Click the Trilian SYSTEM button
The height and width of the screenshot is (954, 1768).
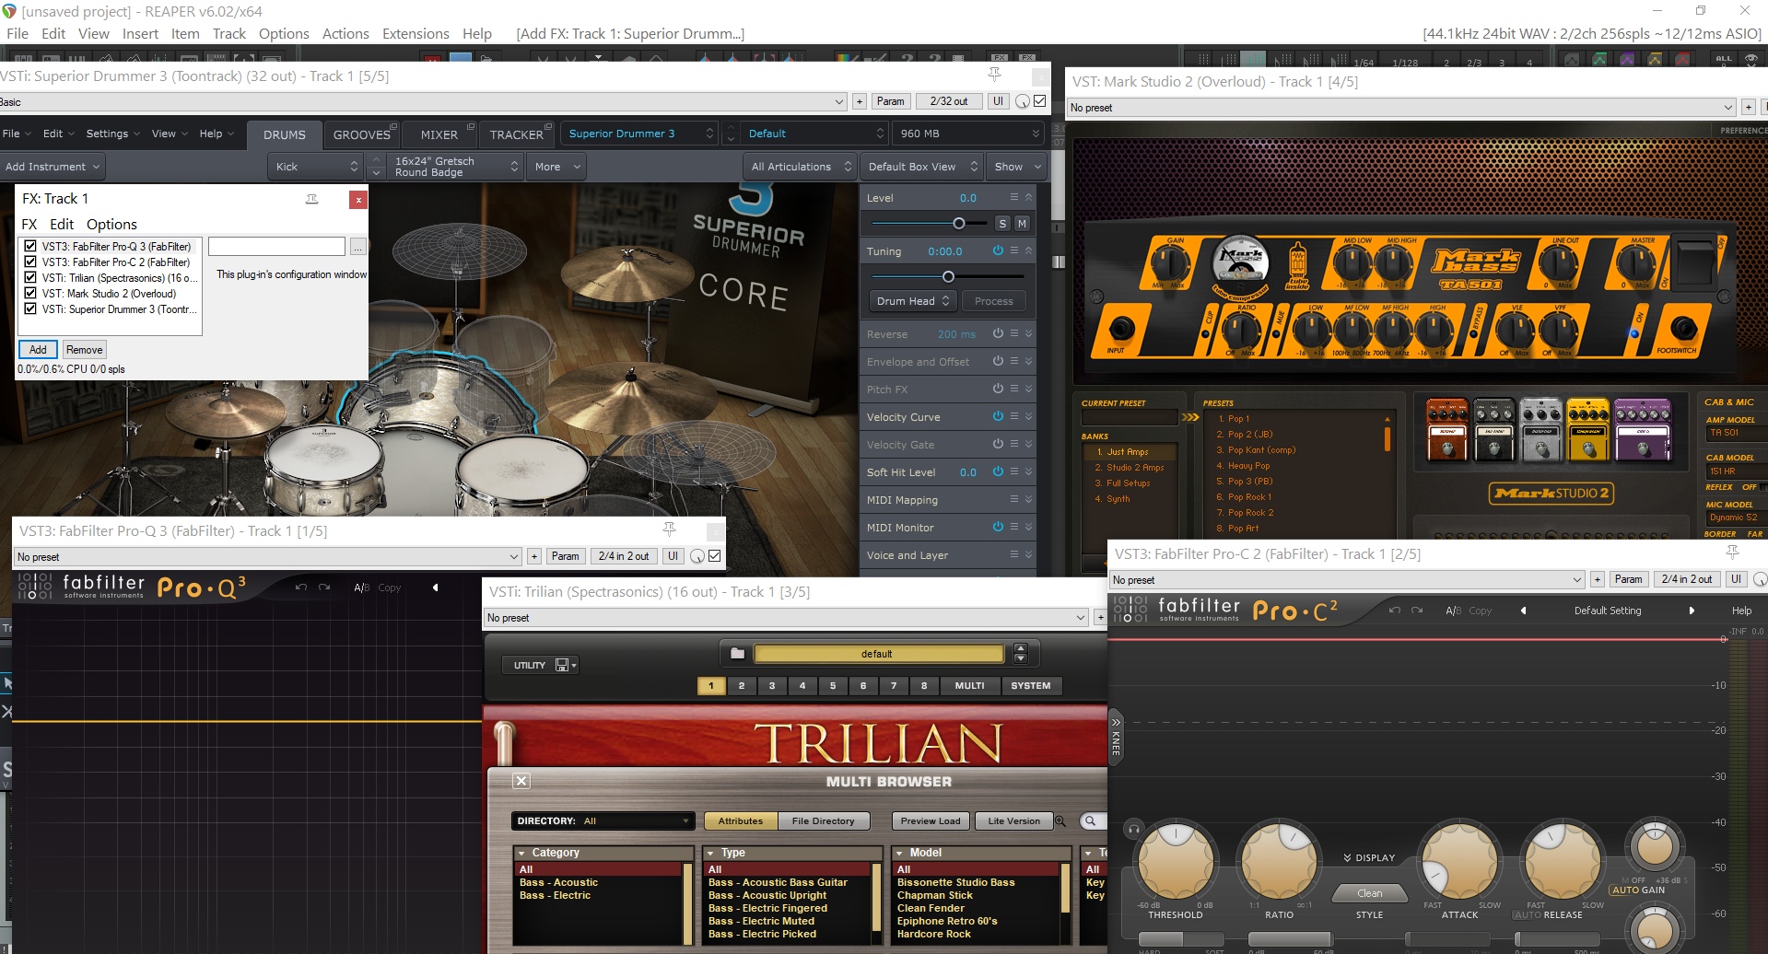(x=1030, y=685)
